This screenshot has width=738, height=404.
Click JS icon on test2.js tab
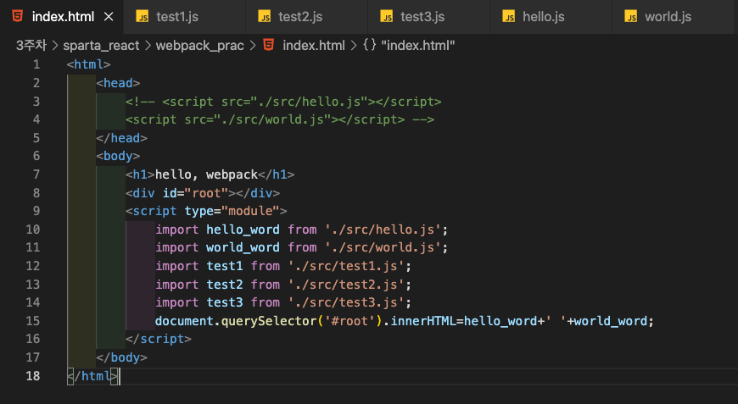point(265,16)
